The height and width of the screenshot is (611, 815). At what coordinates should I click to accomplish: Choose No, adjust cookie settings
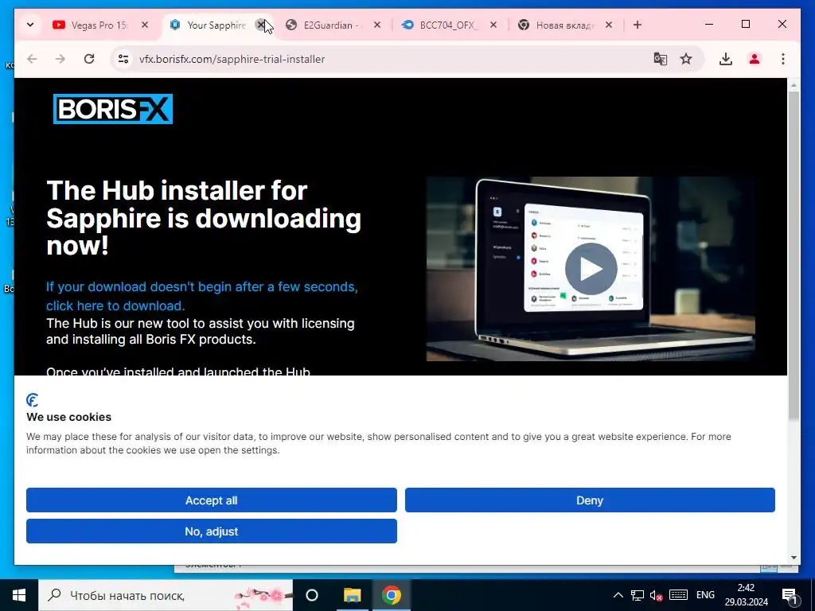pos(212,531)
